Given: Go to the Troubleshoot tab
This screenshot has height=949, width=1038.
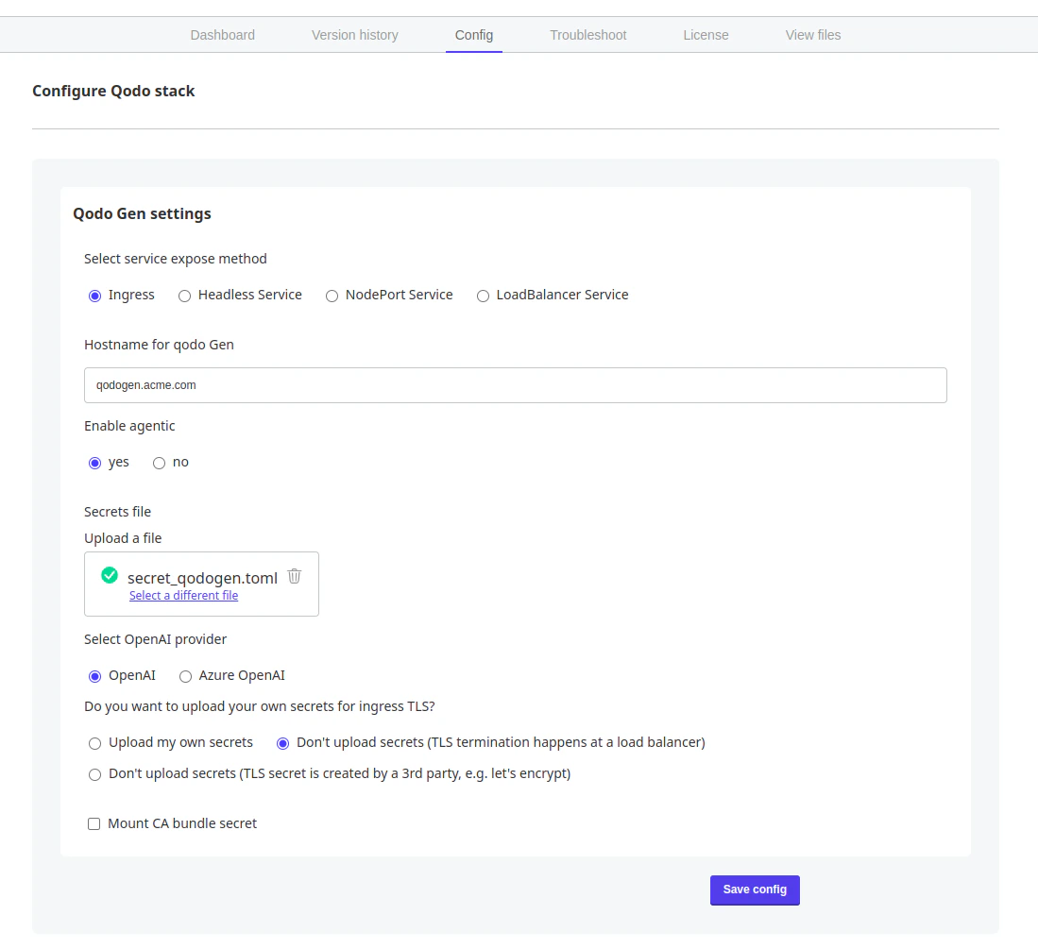Looking at the screenshot, I should 587,35.
